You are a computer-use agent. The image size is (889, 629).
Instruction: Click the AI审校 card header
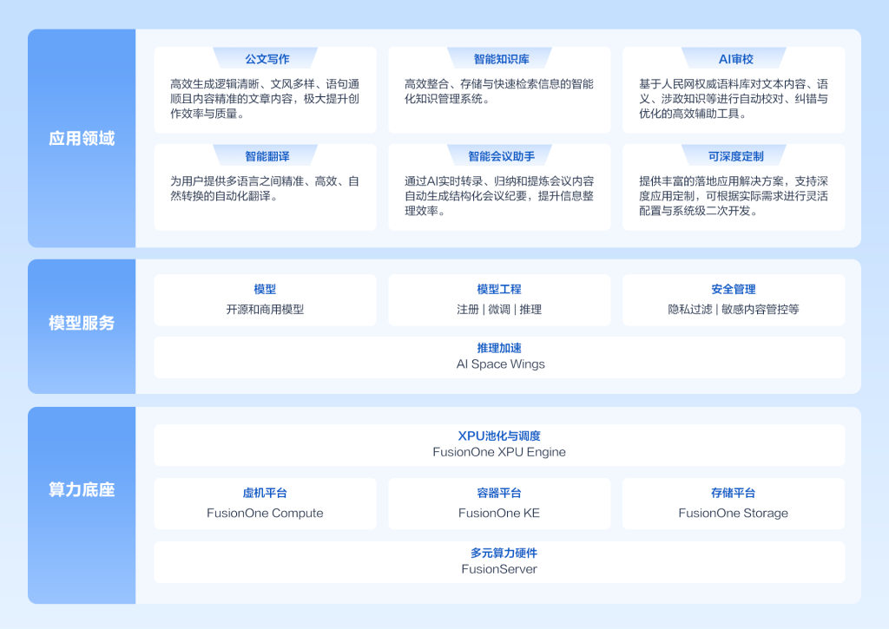click(x=734, y=58)
